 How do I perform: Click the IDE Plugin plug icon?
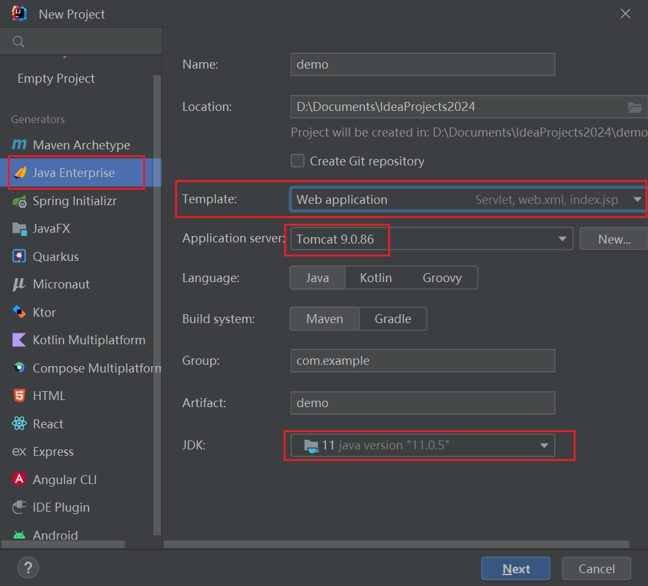[x=19, y=507]
